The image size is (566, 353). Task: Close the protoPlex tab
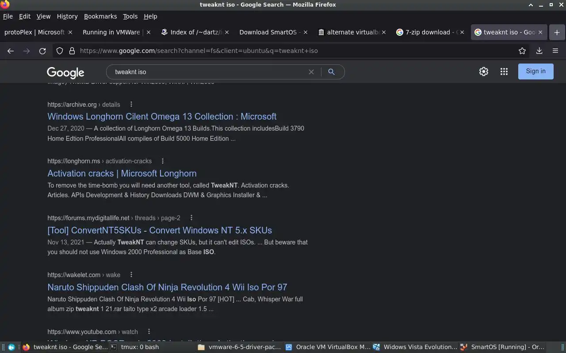70,32
